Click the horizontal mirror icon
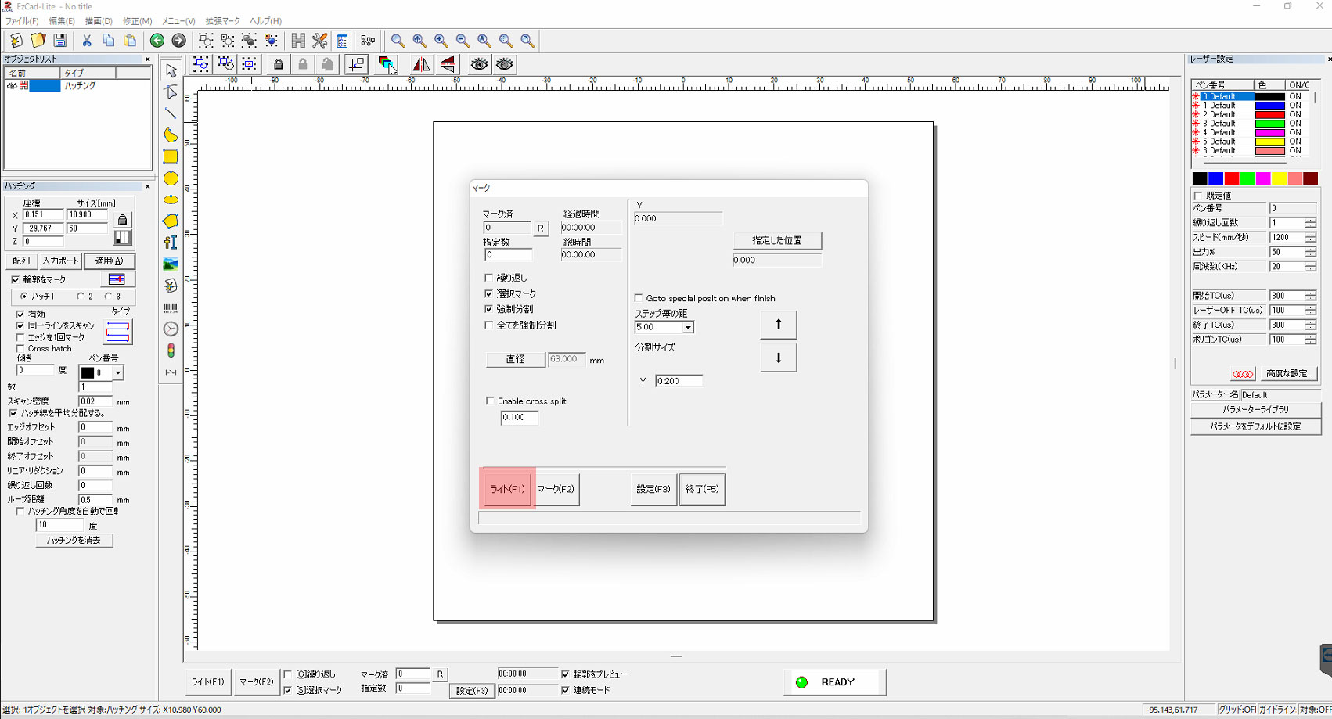1332x719 pixels. tap(421, 64)
